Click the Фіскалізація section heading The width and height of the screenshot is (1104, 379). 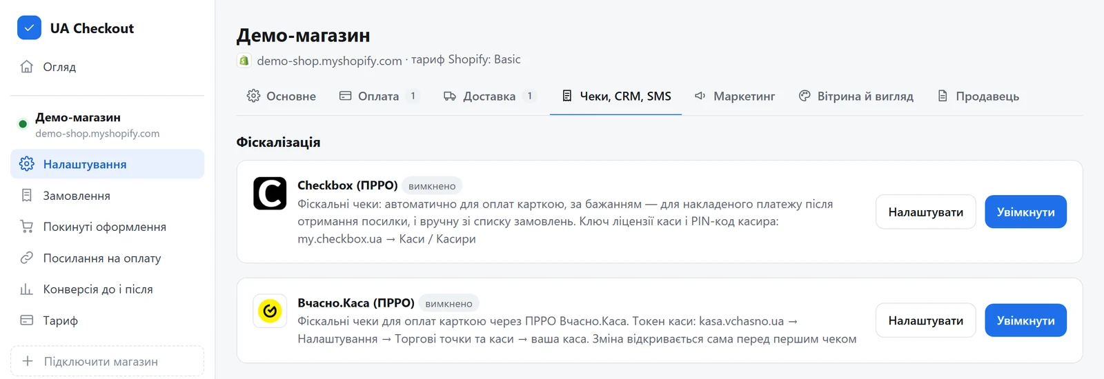click(278, 142)
